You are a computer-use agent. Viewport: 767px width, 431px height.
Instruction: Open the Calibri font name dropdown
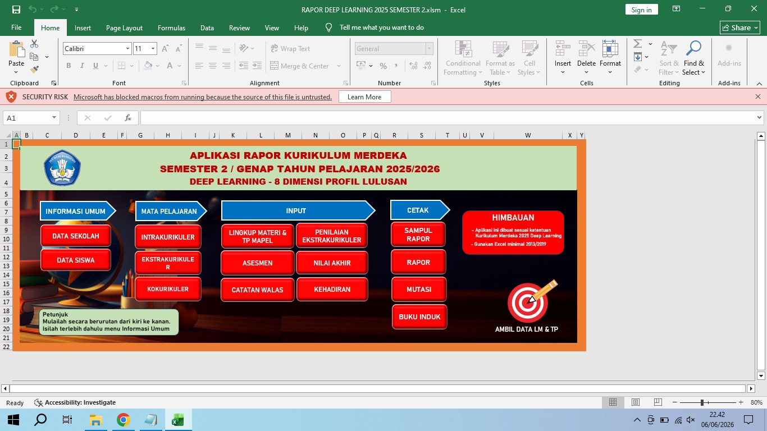tap(127, 49)
